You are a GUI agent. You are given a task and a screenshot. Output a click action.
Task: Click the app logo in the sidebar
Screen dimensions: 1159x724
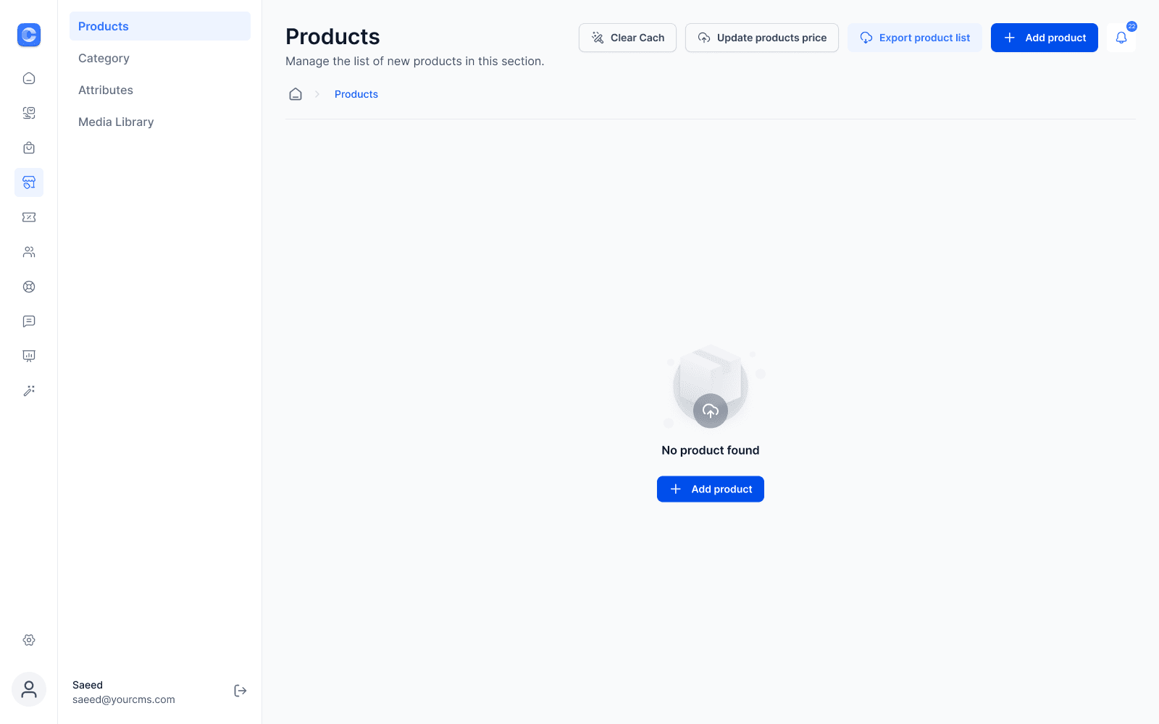(x=29, y=35)
